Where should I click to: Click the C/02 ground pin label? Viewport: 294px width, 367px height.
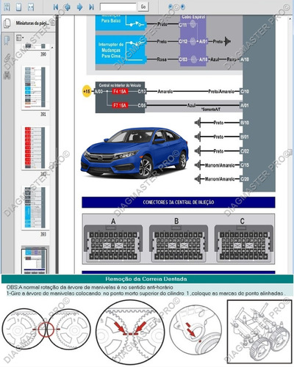point(245,151)
